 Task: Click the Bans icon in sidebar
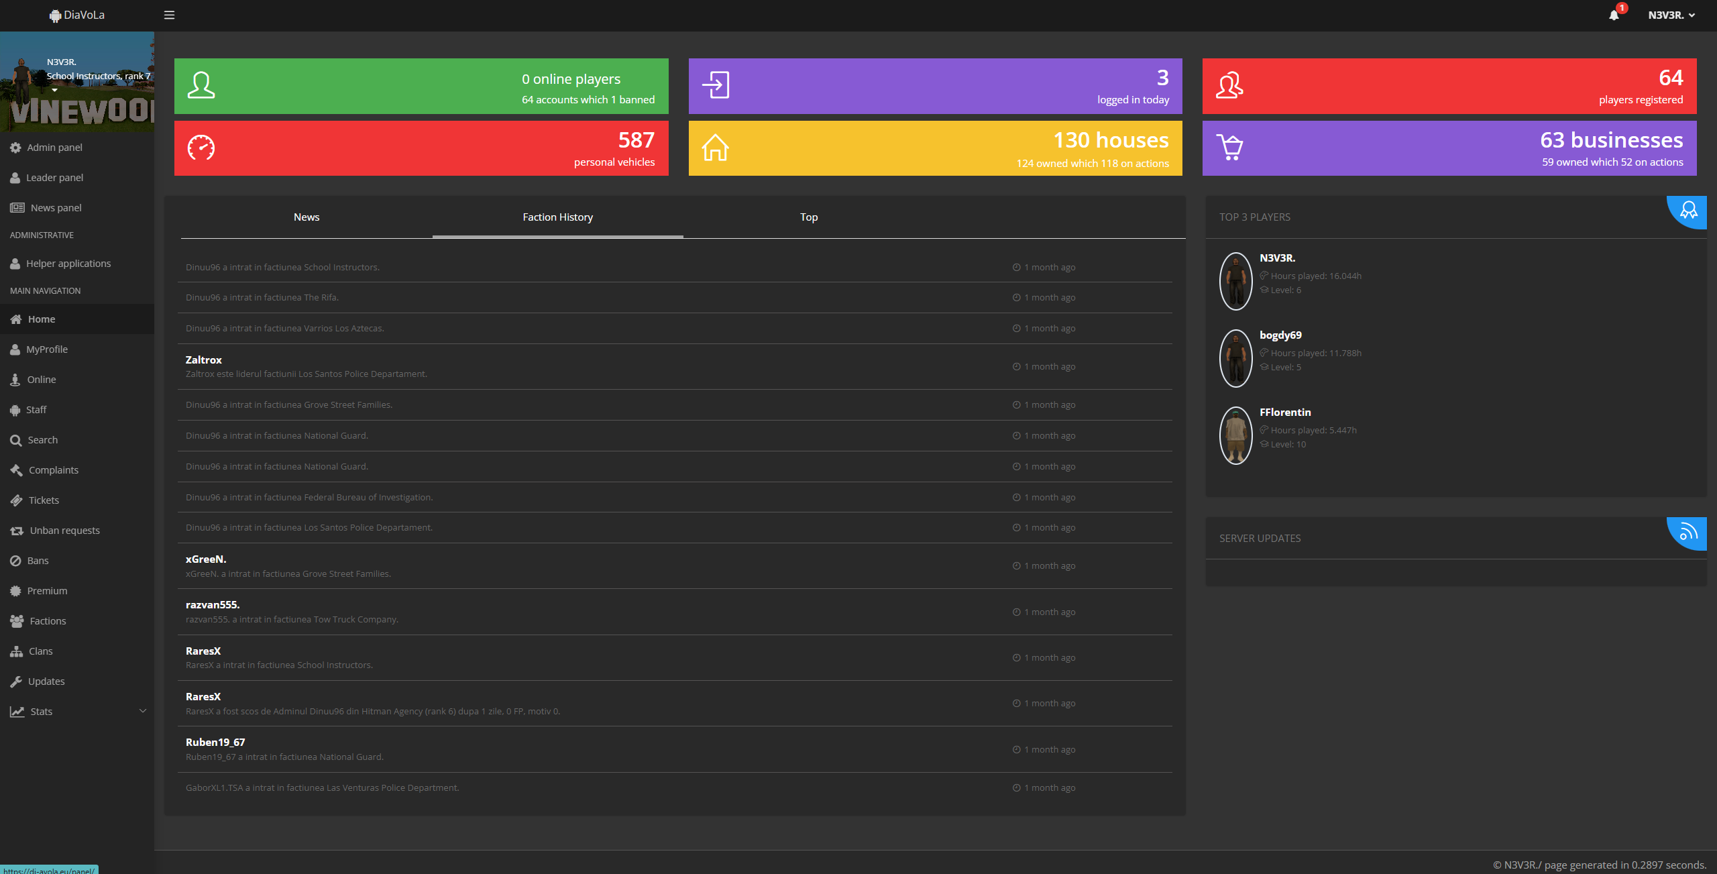click(15, 561)
